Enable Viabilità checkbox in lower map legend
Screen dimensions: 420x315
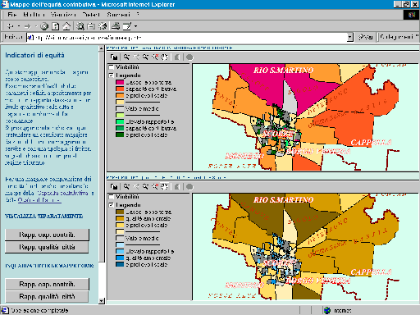pyautogui.click(x=111, y=197)
